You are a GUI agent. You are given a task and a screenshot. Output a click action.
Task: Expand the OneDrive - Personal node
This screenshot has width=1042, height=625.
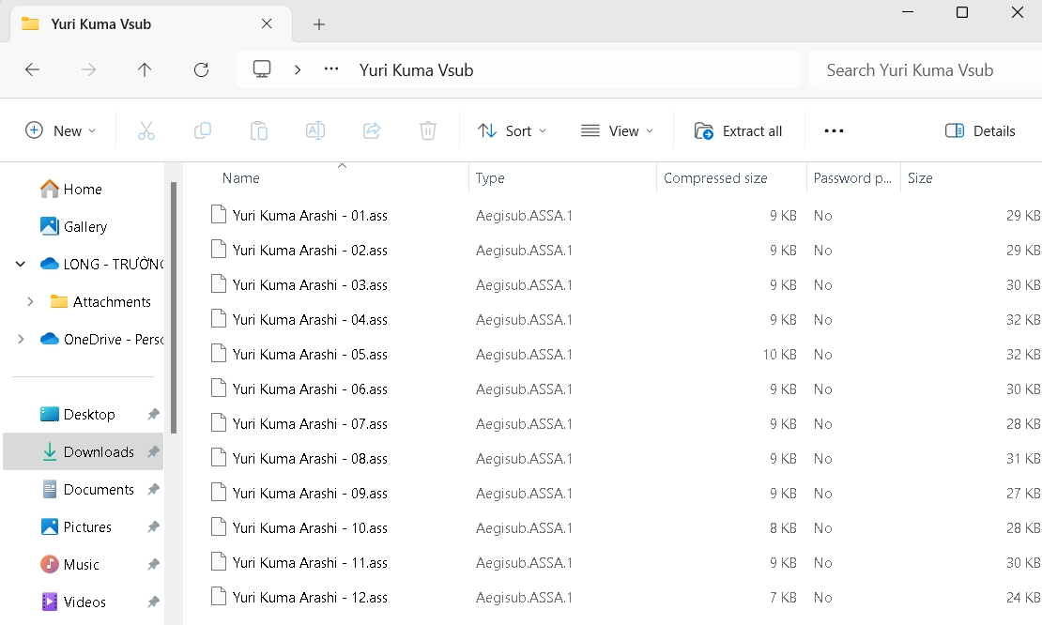pos(21,340)
